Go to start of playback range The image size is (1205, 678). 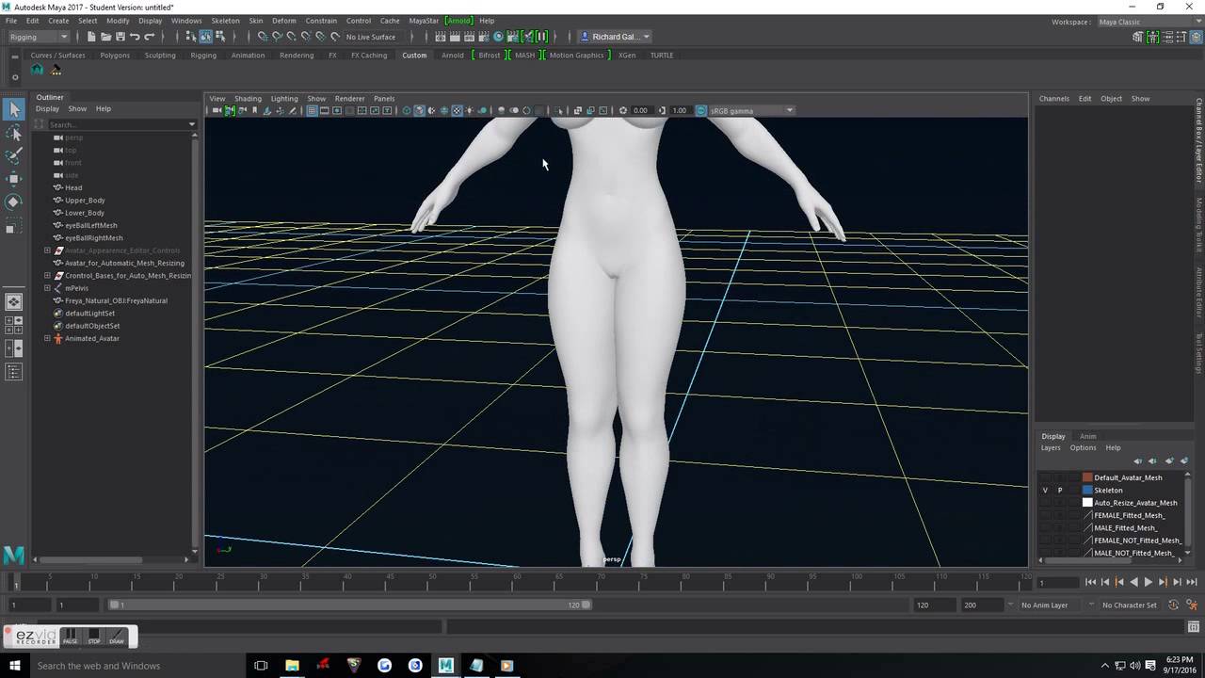(1090, 583)
